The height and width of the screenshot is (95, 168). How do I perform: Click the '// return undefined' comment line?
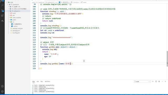click(x=51, y=18)
